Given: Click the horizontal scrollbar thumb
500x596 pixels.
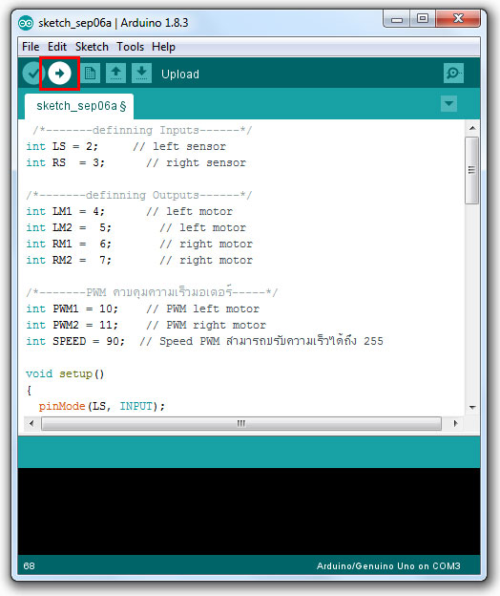Looking at the screenshot, I should click(x=241, y=423).
